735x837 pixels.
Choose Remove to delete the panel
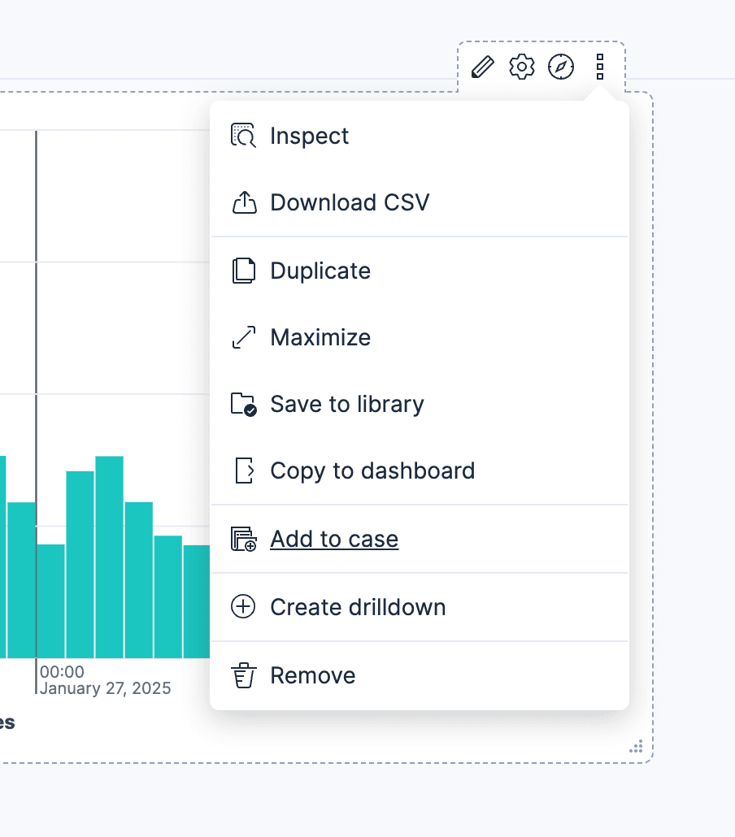coord(312,675)
